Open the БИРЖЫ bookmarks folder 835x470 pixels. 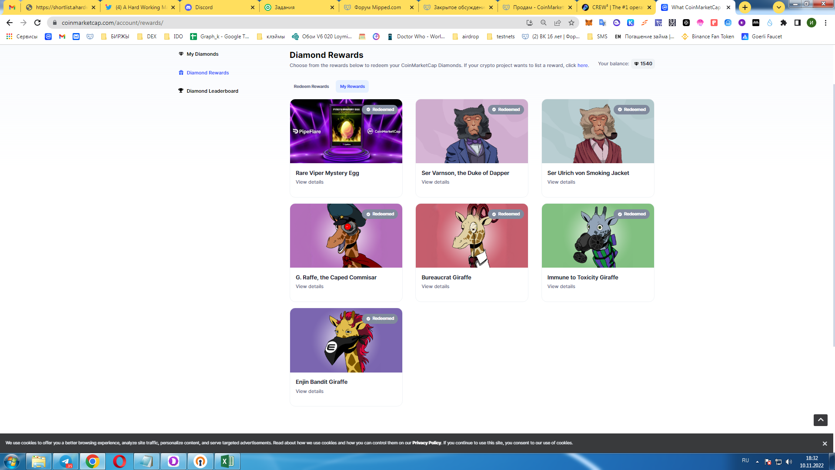115,37
